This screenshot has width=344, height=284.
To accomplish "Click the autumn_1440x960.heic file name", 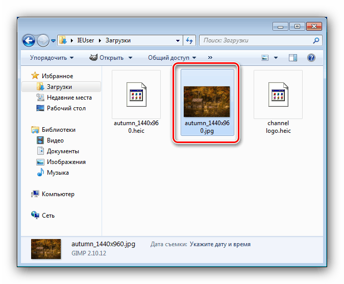I will click(136, 127).
